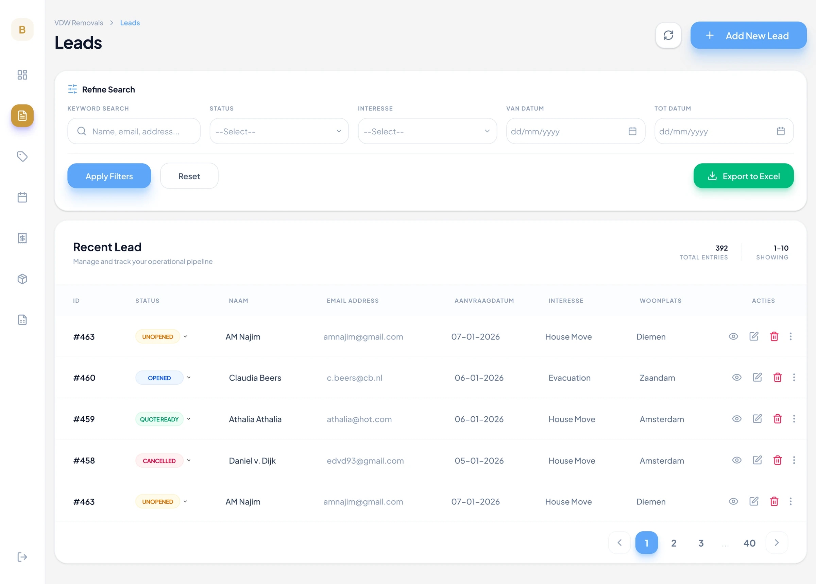Image resolution: width=816 pixels, height=584 pixels.
Task: Open the dashboard grid icon in sidebar
Action: tap(22, 75)
